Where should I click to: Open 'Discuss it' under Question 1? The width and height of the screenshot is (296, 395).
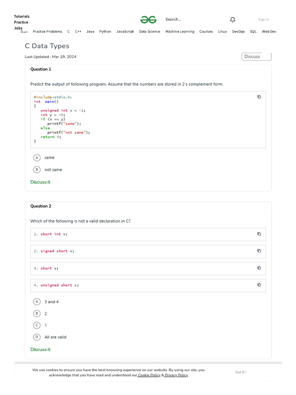pos(40,182)
